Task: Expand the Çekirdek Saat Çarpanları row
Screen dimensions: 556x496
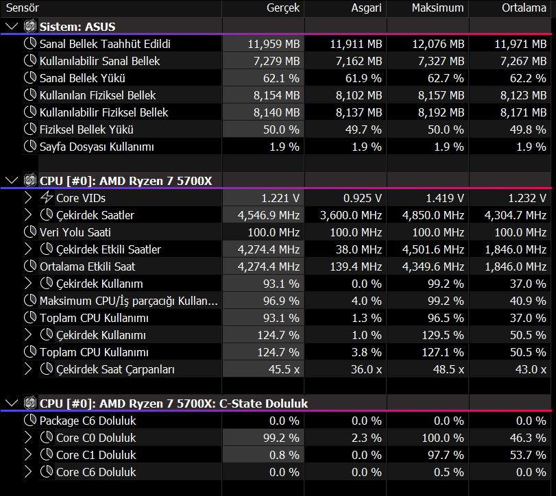Action: tap(28, 369)
